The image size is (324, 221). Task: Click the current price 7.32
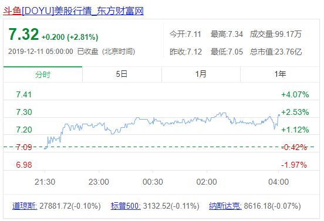[x=23, y=34]
